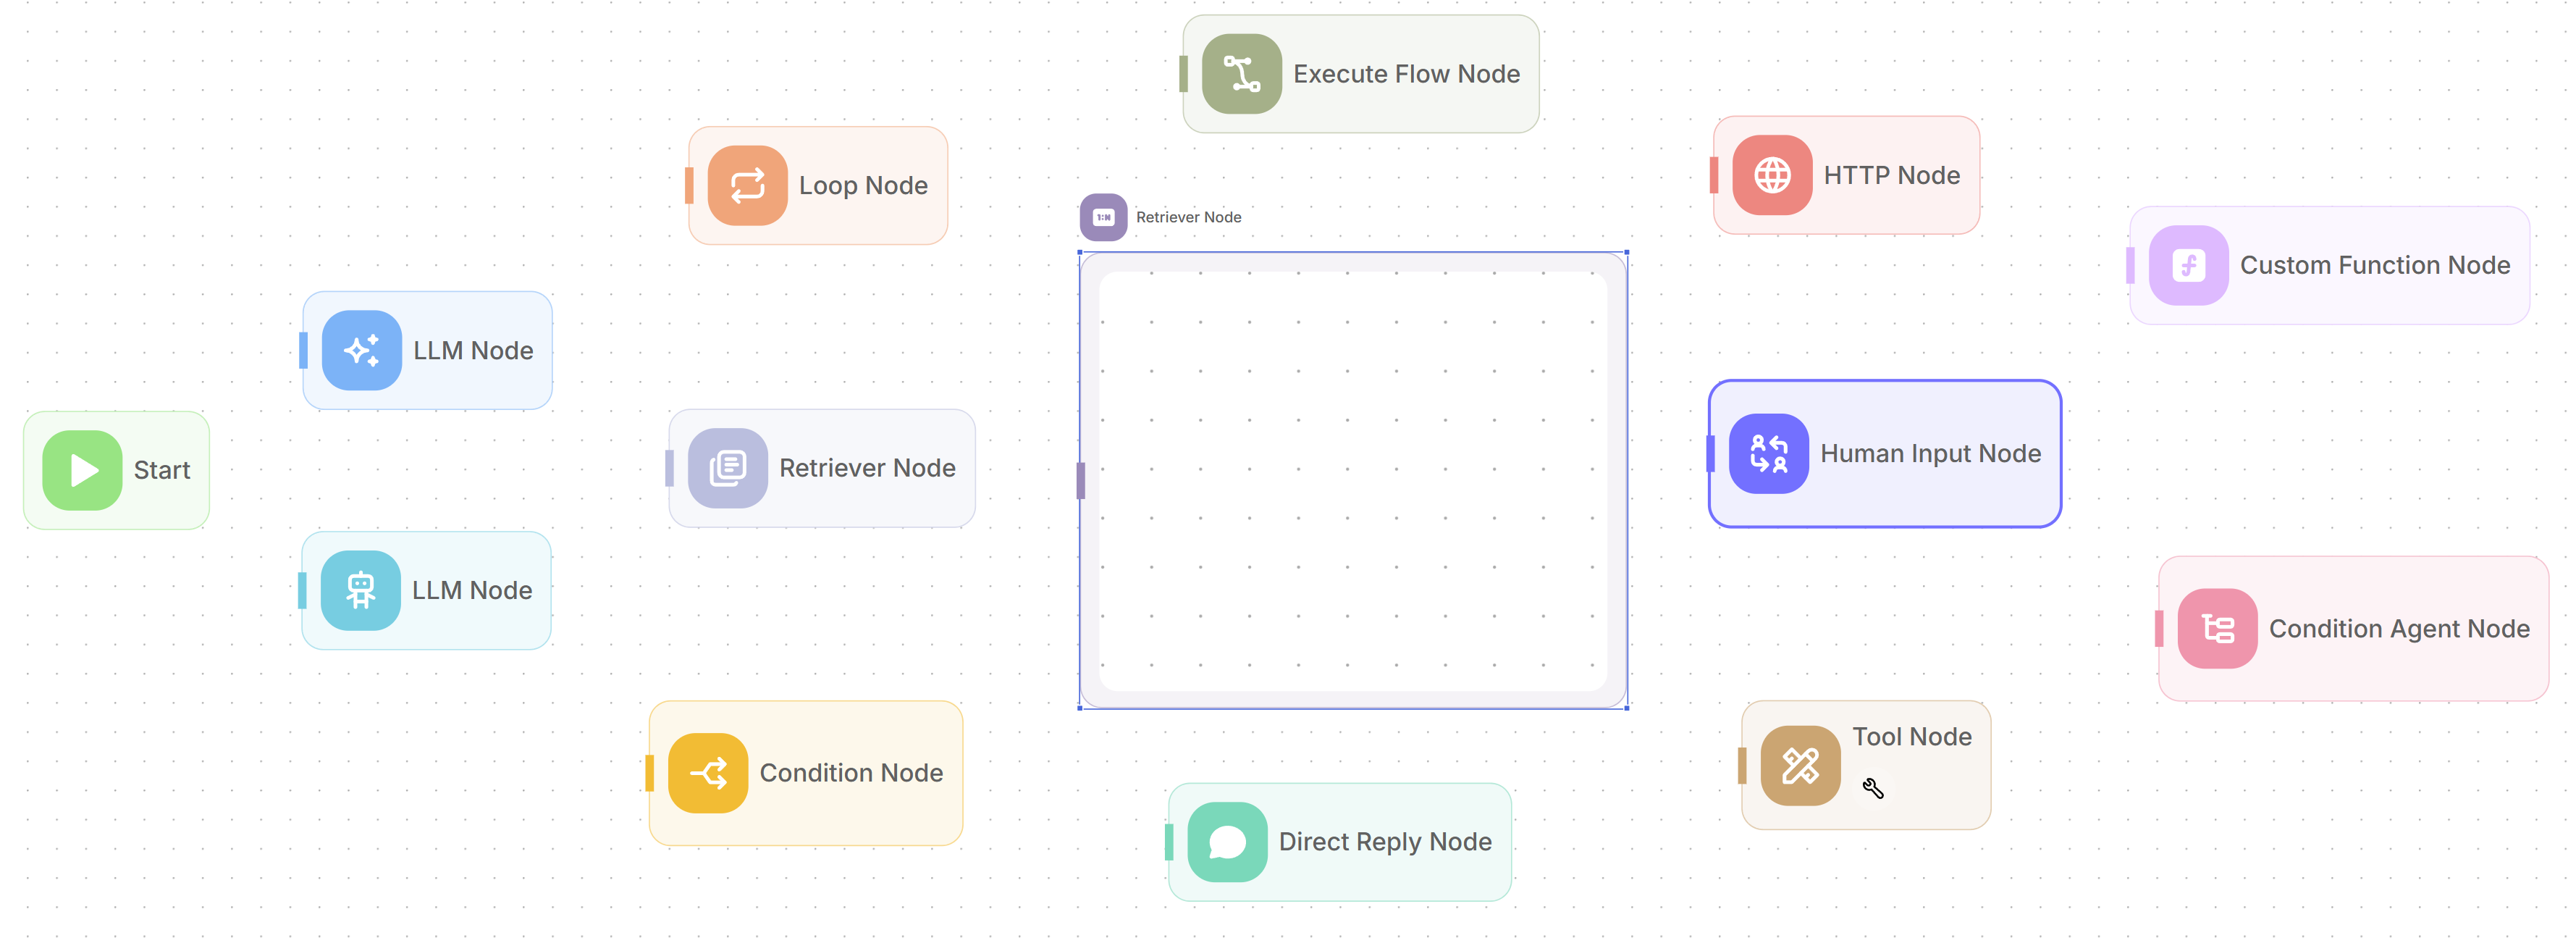2576x938 pixels.
Task: Click the green Start play icon
Action: 82,470
